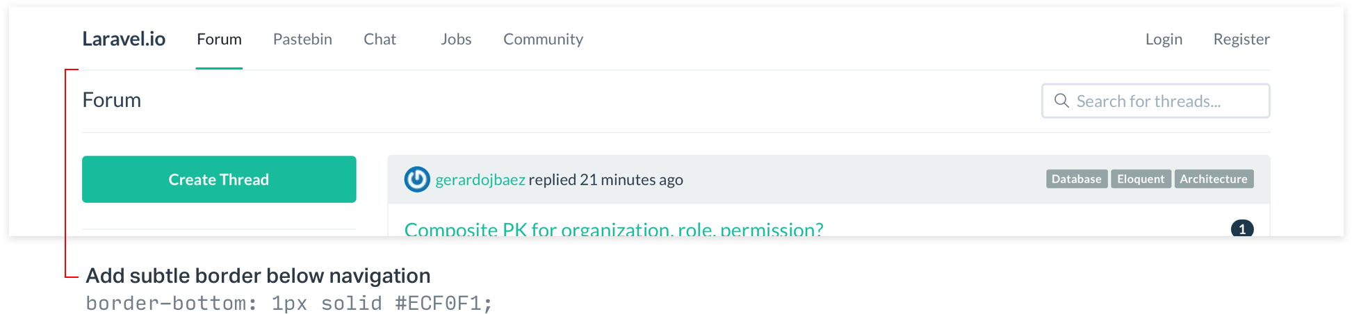Open the Forum navigation tab
This screenshot has width=1352, height=314.
(219, 39)
